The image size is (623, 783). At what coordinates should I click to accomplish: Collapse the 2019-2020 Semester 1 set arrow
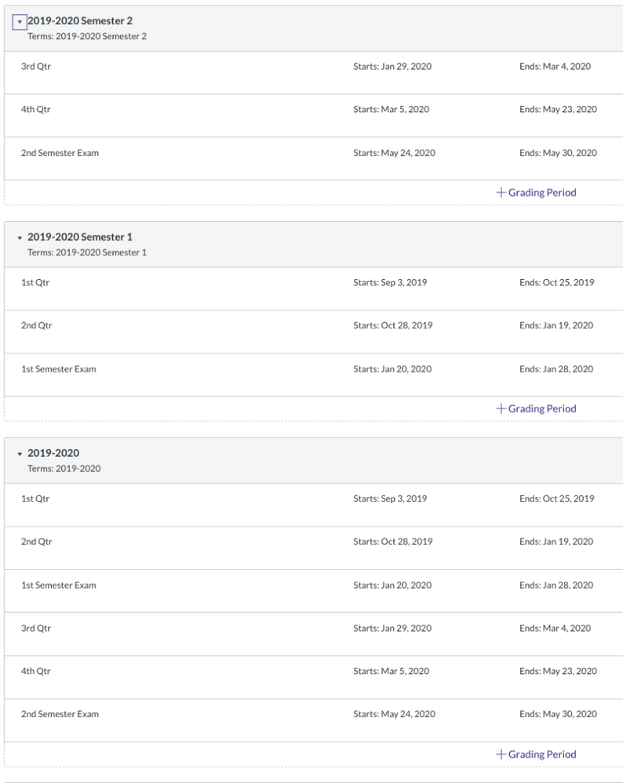pyautogui.click(x=20, y=237)
